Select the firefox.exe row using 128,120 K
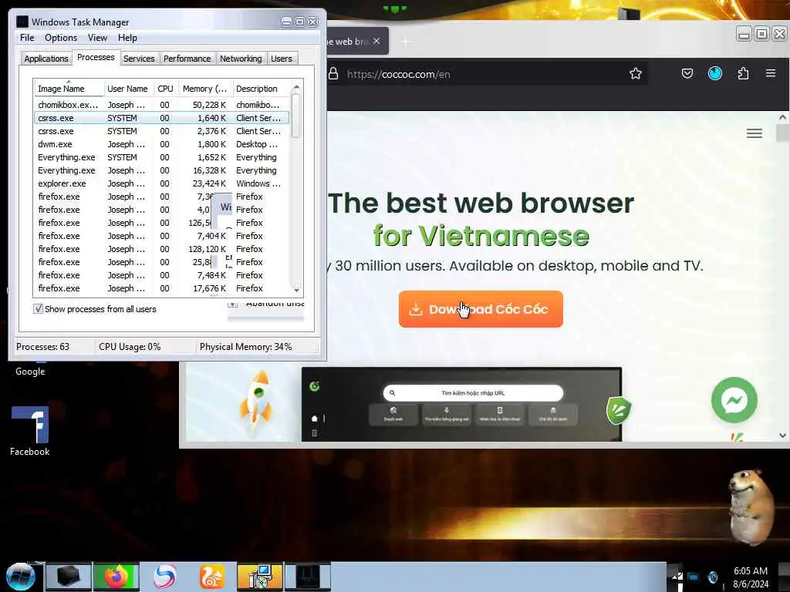Image resolution: width=790 pixels, height=592 pixels. (x=161, y=249)
